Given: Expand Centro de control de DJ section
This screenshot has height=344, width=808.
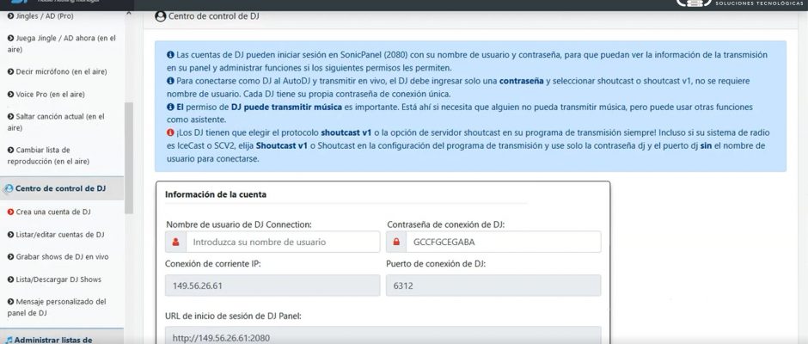Looking at the screenshot, I should tap(62, 188).
